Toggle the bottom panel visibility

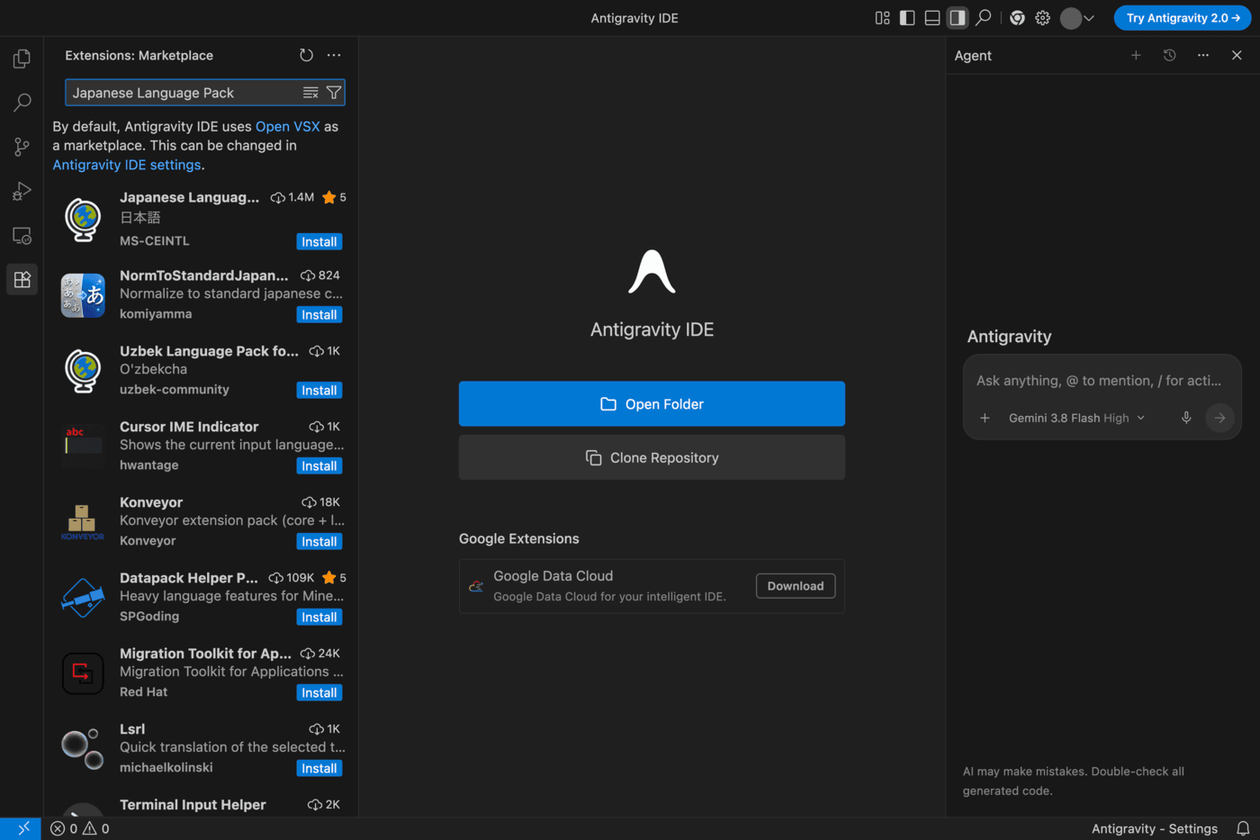932,18
